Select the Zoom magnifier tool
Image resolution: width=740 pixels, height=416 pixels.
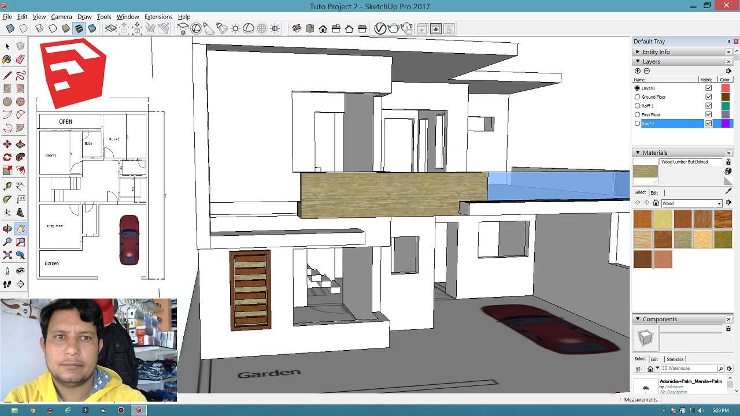tap(7, 242)
